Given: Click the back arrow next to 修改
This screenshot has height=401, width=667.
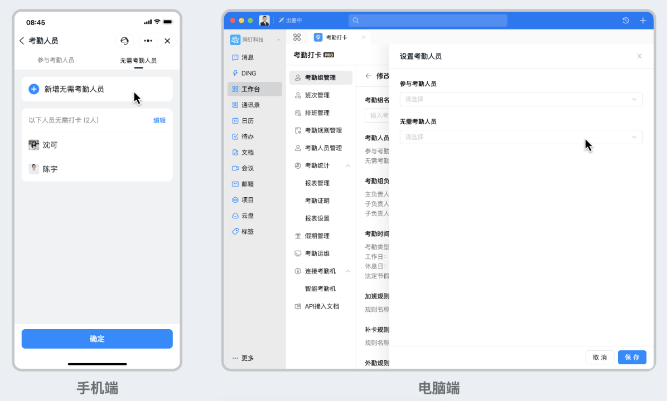Looking at the screenshot, I should [369, 76].
